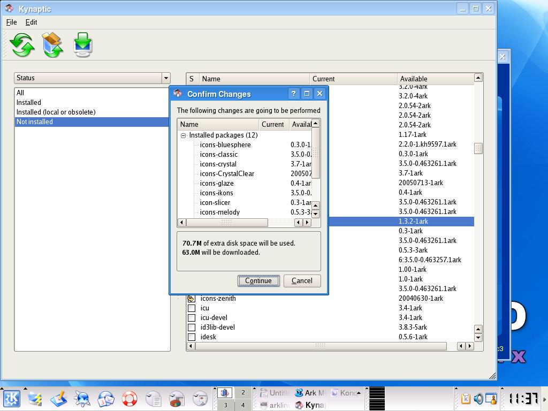548x411 pixels.
Task: Select icons-bluesphere in the changes list
Action: pos(225,144)
